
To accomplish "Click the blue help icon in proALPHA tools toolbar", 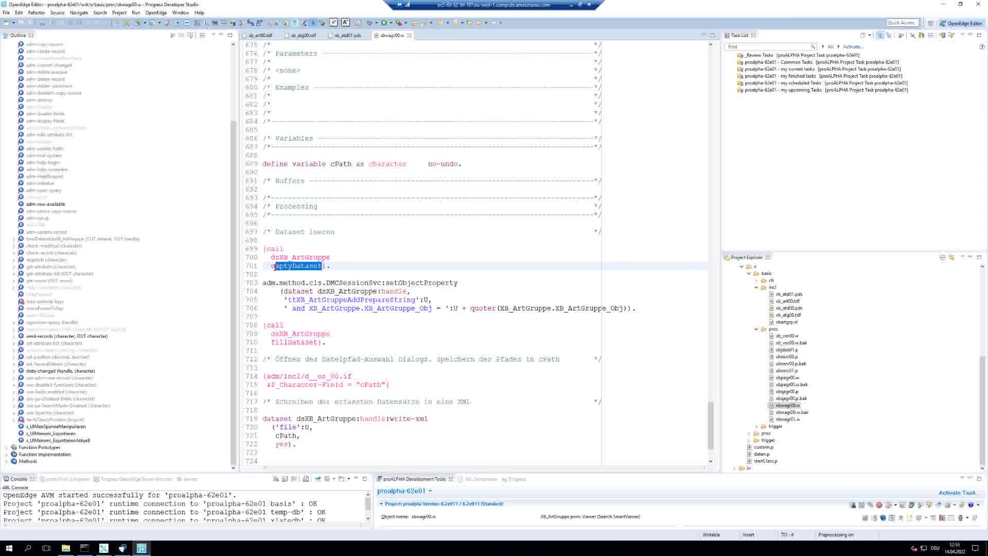I will point(971,505).
